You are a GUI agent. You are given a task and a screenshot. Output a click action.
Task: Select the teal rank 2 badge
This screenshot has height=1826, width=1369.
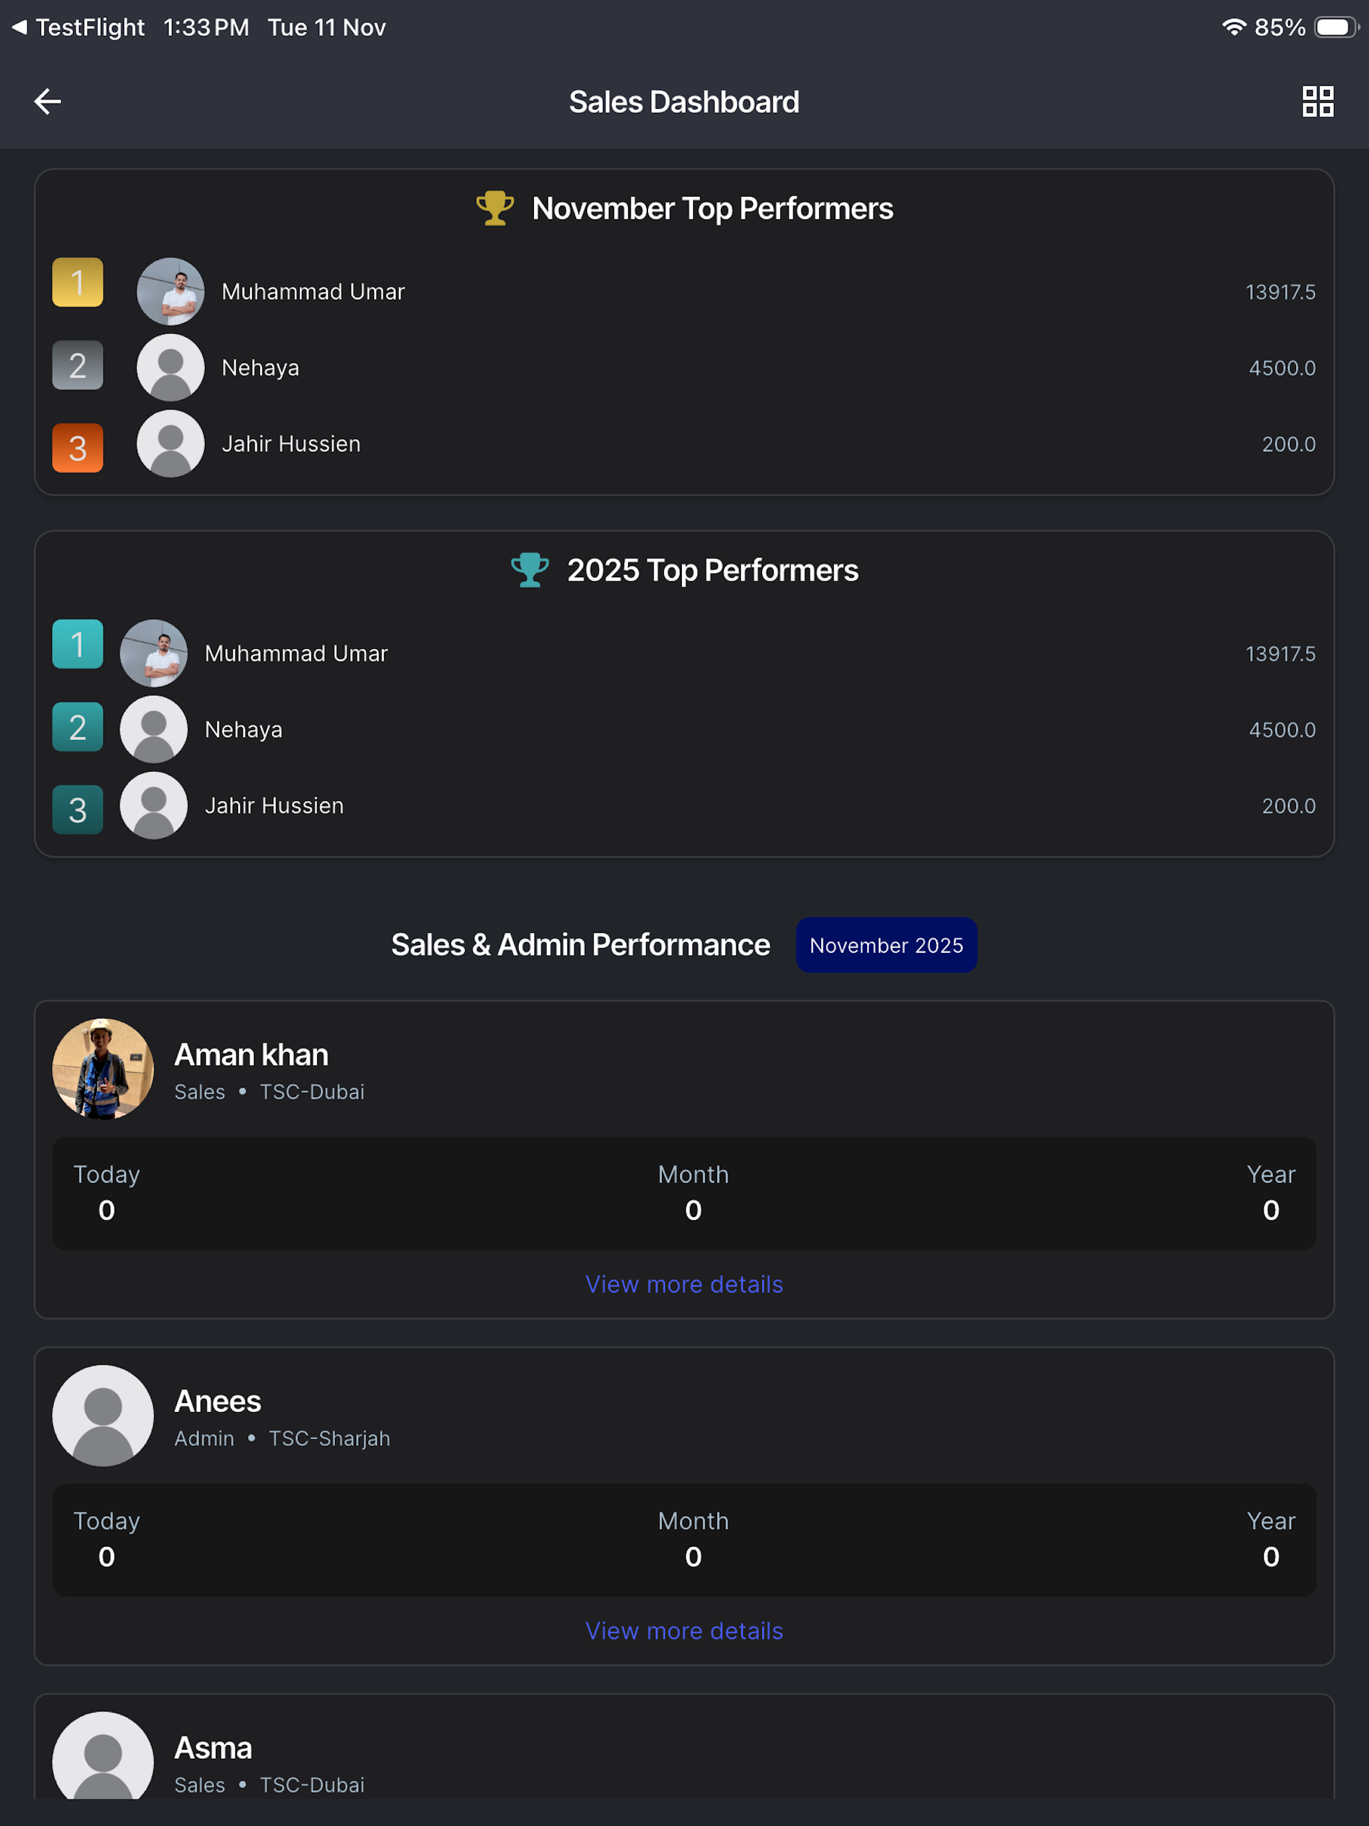[78, 727]
